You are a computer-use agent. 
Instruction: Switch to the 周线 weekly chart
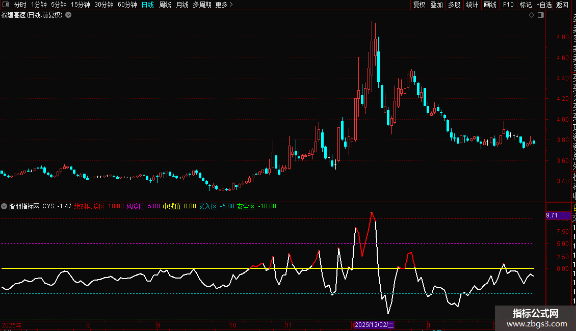pos(165,5)
